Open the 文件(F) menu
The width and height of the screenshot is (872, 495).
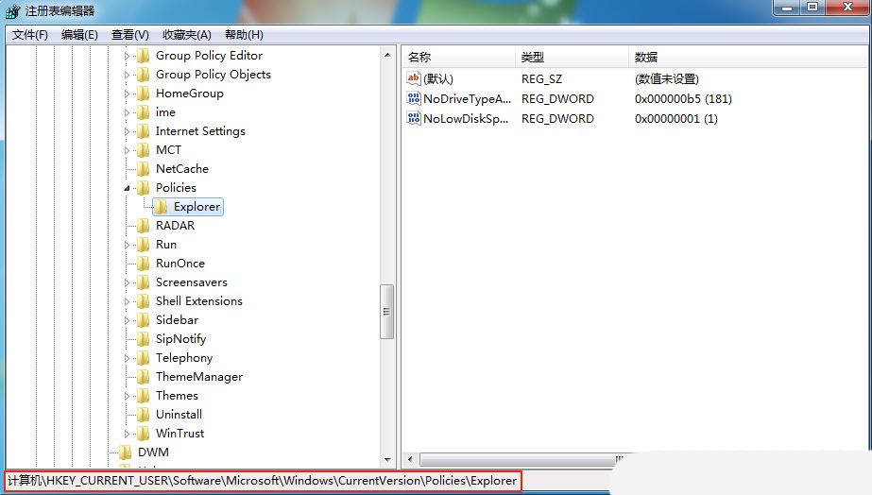coord(30,35)
